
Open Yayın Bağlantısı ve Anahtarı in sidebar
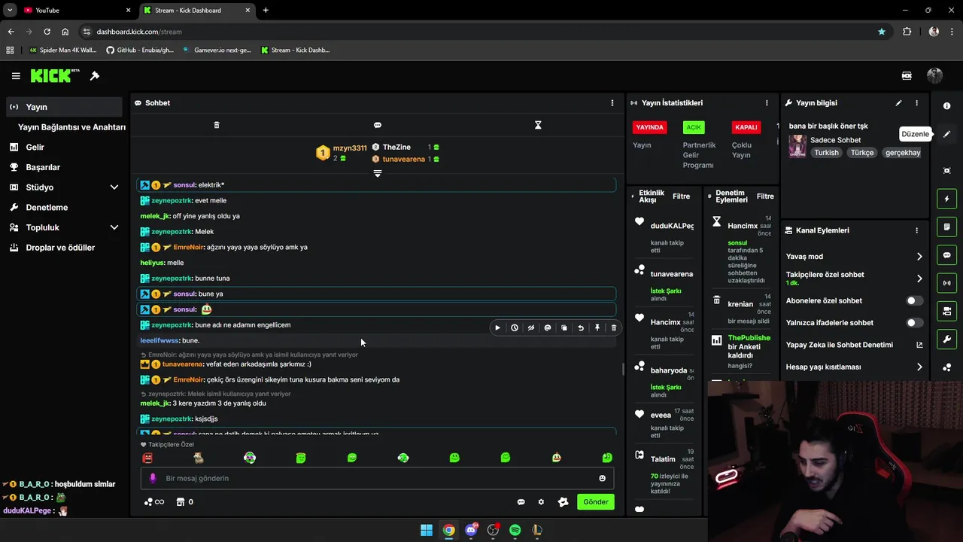pyautogui.click(x=71, y=127)
